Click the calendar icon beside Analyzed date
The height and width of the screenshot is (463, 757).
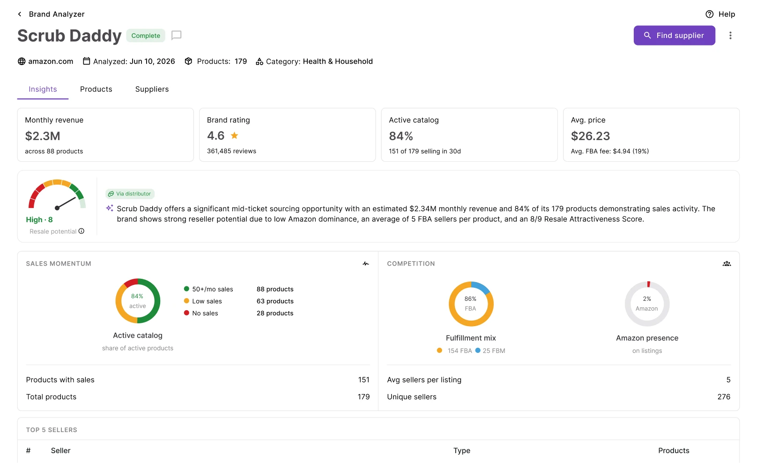click(87, 61)
